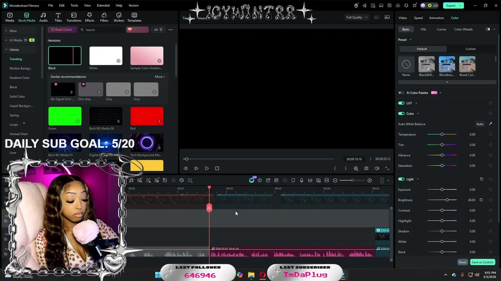Step back one frame in preview
Screen dimensions: 501x281
[186, 168]
